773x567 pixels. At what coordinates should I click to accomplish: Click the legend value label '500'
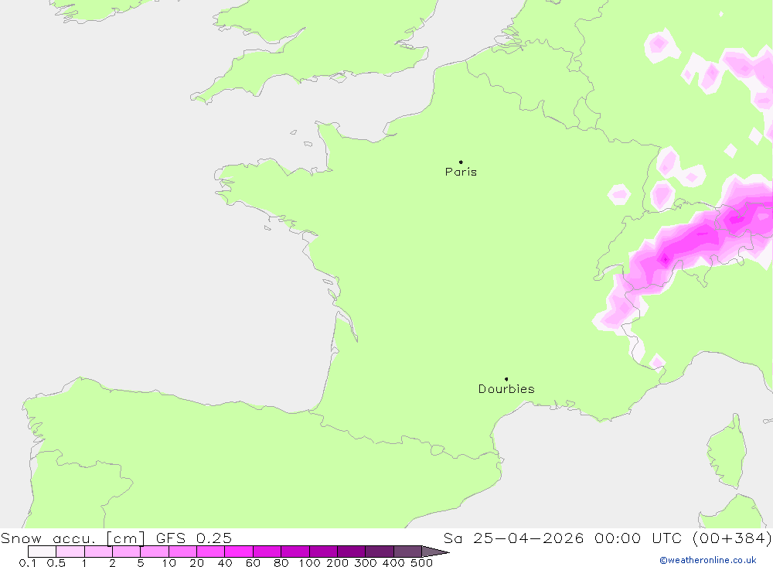tap(421, 563)
